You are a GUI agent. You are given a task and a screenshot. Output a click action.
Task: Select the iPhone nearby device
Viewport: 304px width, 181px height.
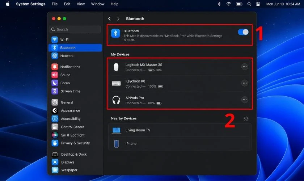[180, 144]
